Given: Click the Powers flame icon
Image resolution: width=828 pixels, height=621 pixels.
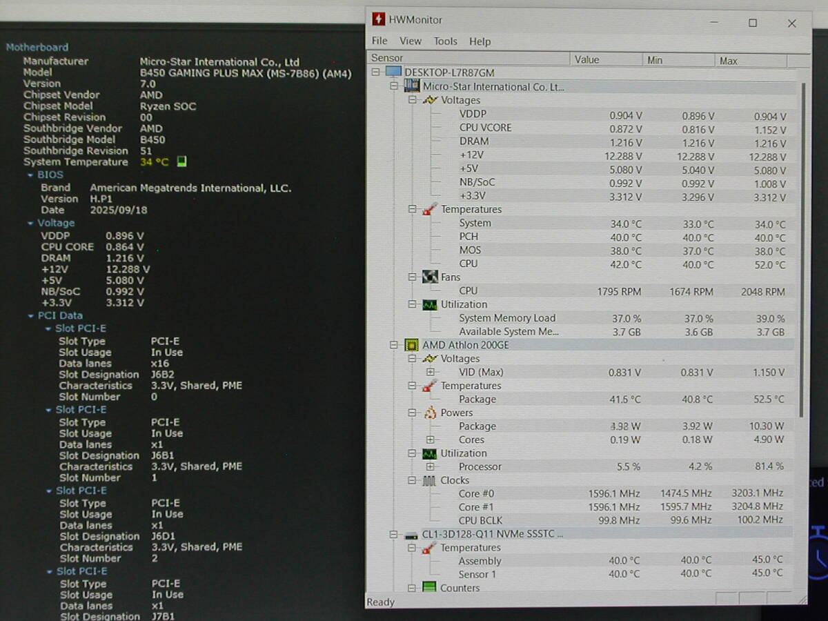Looking at the screenshot, I should pos(430,413).
